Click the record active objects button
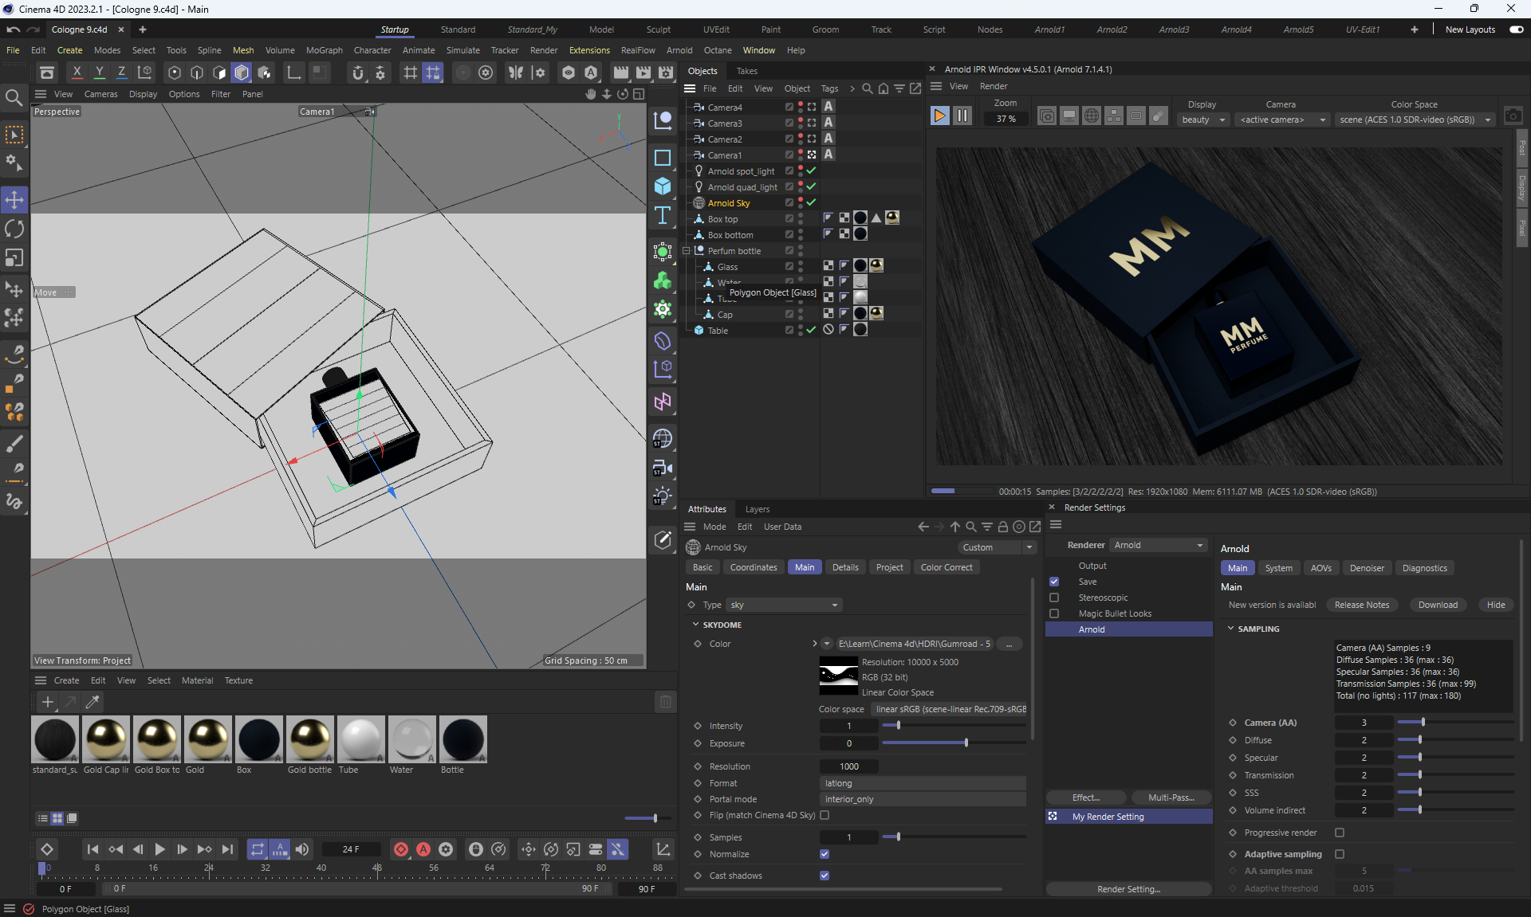The image size is (1531, 917). [x=401, y=849]
